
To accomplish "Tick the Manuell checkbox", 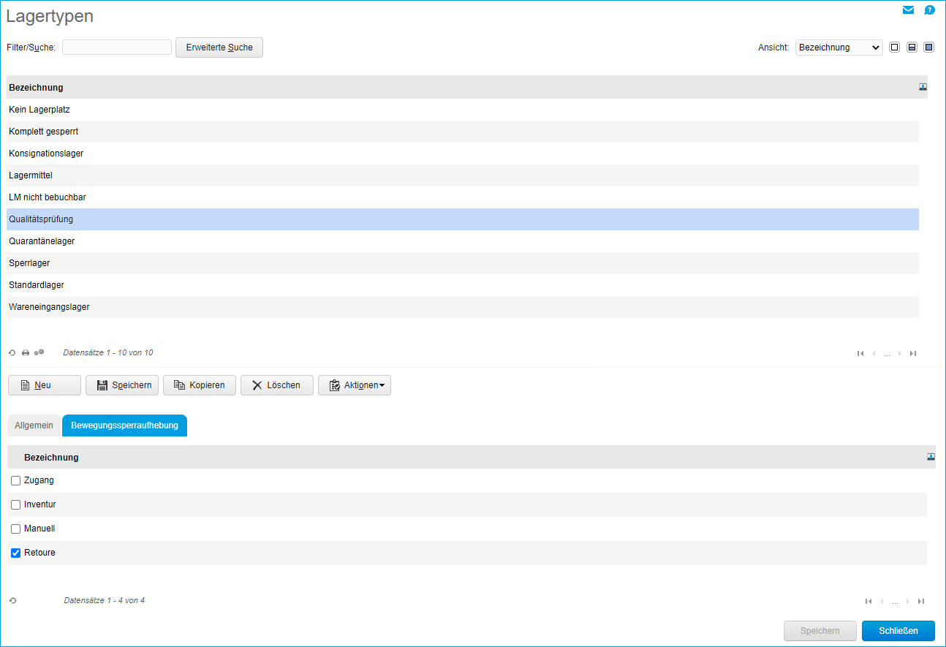I will point(16,529).
